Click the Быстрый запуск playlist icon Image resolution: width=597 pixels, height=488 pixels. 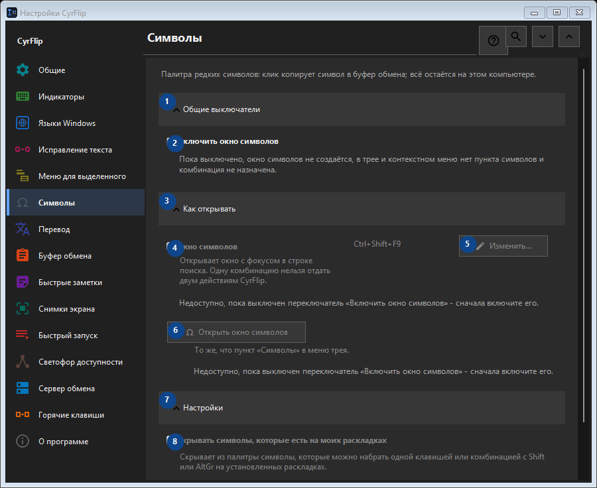(x=23, y=335)
